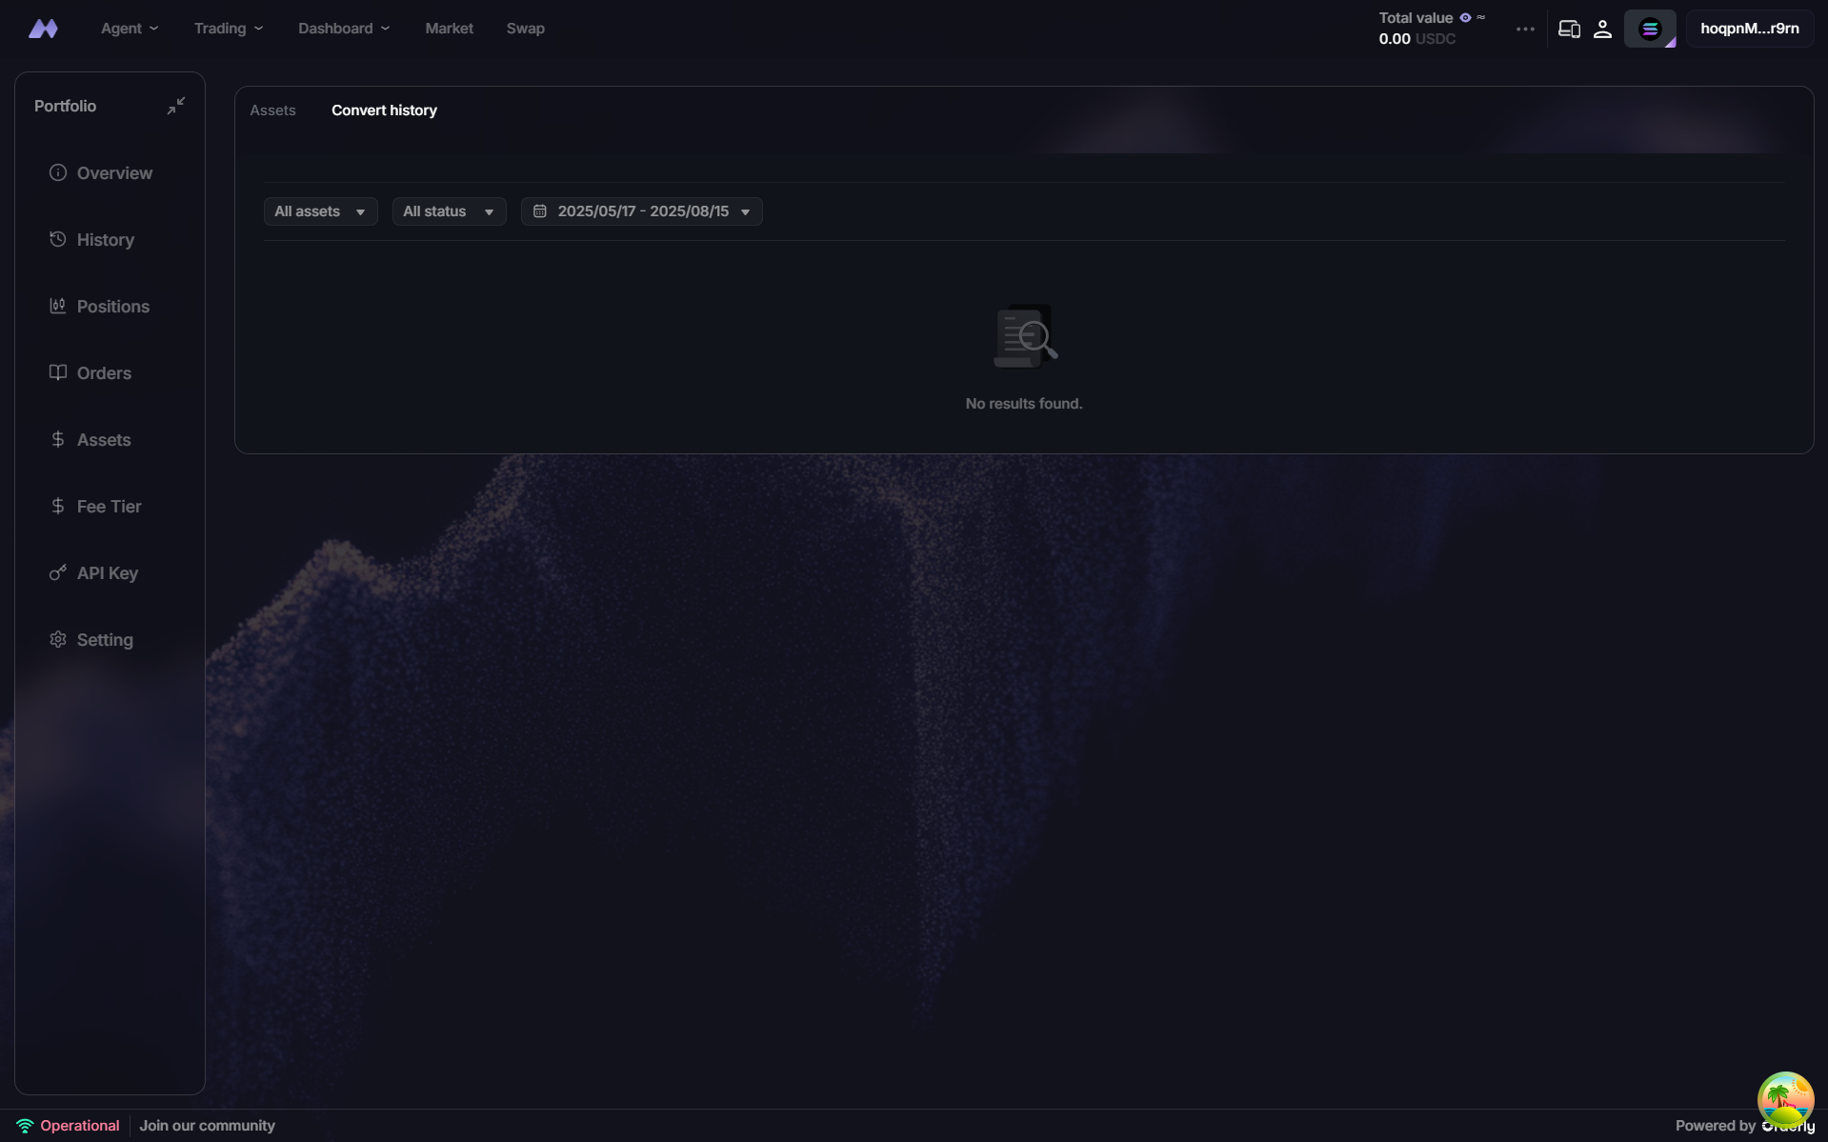The image size is (1828, 1142).
Task: Go to API Key in sidebar
Action: click(107, 573)
